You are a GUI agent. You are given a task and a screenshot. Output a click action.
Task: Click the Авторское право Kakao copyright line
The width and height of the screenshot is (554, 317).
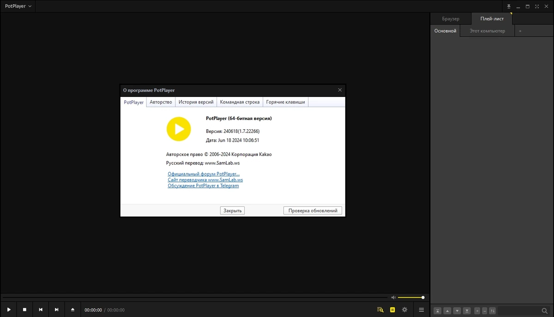point(219,155)
